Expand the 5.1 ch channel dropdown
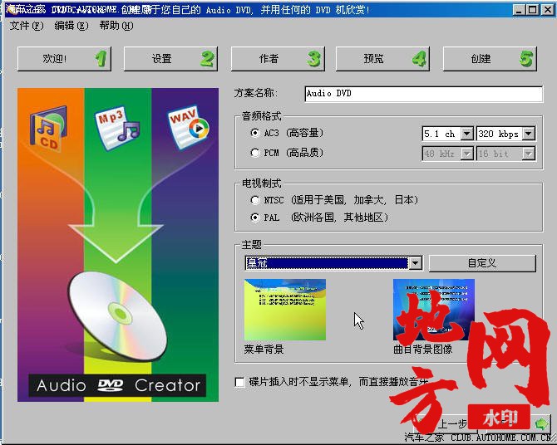The height and width of the screenshot is (445, 557). 466,134
